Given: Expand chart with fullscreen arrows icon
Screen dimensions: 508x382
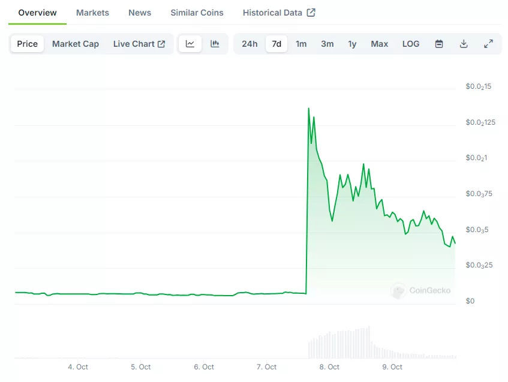Looking at the screenshot, I should pos(488,43).
